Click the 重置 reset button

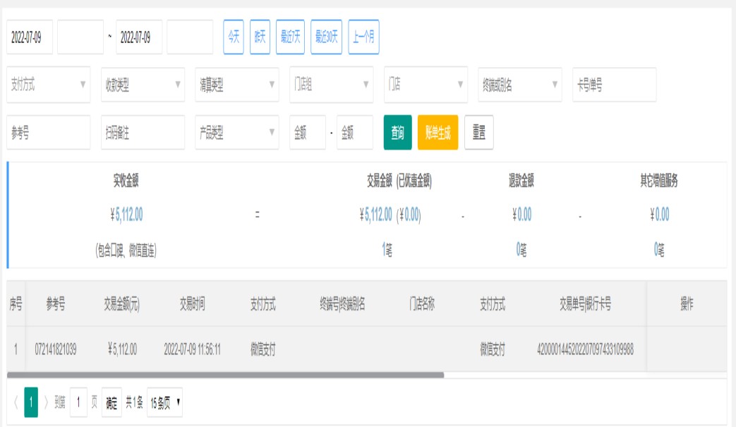tap(479, 133)
